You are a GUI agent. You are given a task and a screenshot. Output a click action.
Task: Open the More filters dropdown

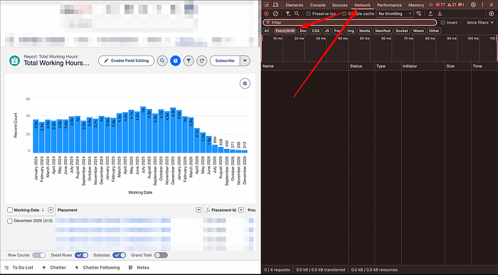point(480,23)
